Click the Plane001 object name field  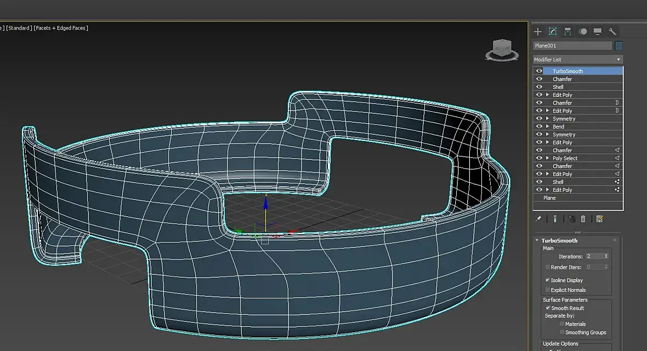click(572, 46)
